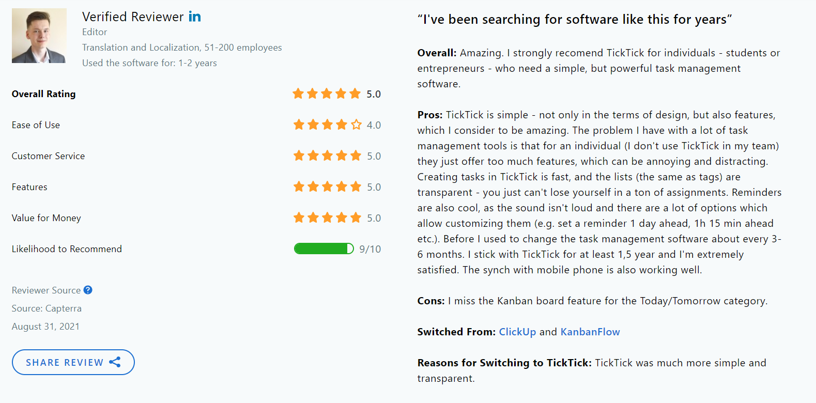Screen dimensions: 816x403
Task: Click the Likelihood to Recommend progress bar
Action: tap(324, 249)
